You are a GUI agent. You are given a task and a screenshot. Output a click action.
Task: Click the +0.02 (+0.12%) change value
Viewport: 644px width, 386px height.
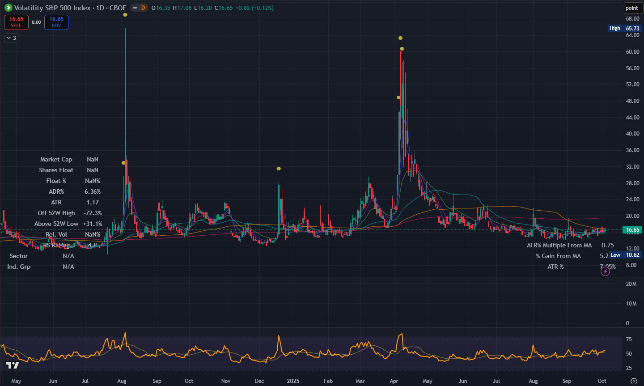[254, 8]
